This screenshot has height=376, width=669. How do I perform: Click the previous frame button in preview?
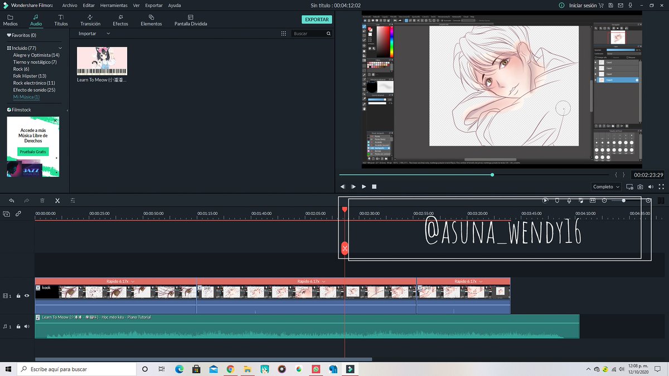(343, 187)
